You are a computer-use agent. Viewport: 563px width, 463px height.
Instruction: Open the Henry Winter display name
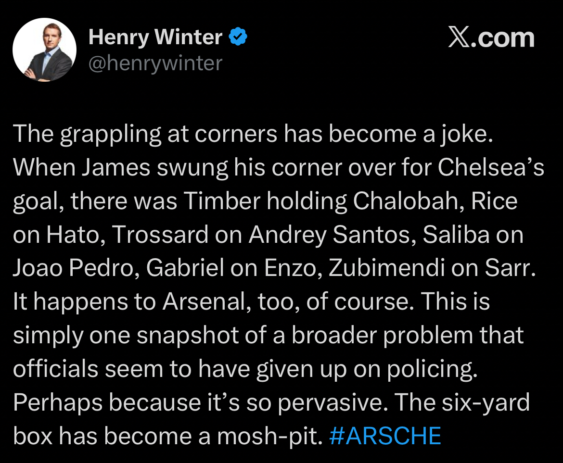click(x=155, y=38)
